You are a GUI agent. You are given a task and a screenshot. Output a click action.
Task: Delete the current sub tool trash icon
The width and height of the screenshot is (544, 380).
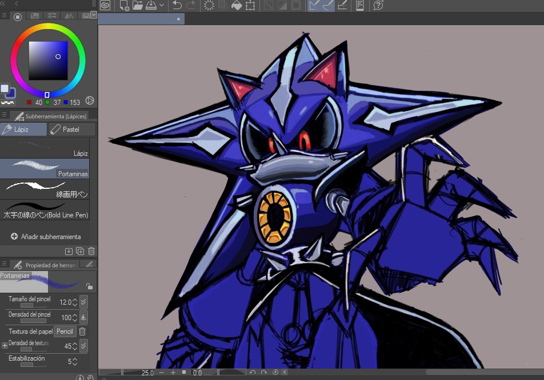click(91, 251)
